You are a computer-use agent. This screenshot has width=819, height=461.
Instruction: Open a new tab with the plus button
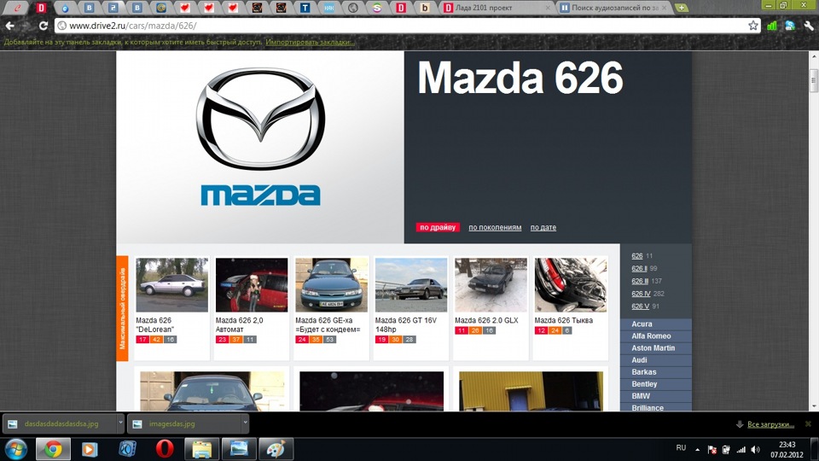pos(681,8)
